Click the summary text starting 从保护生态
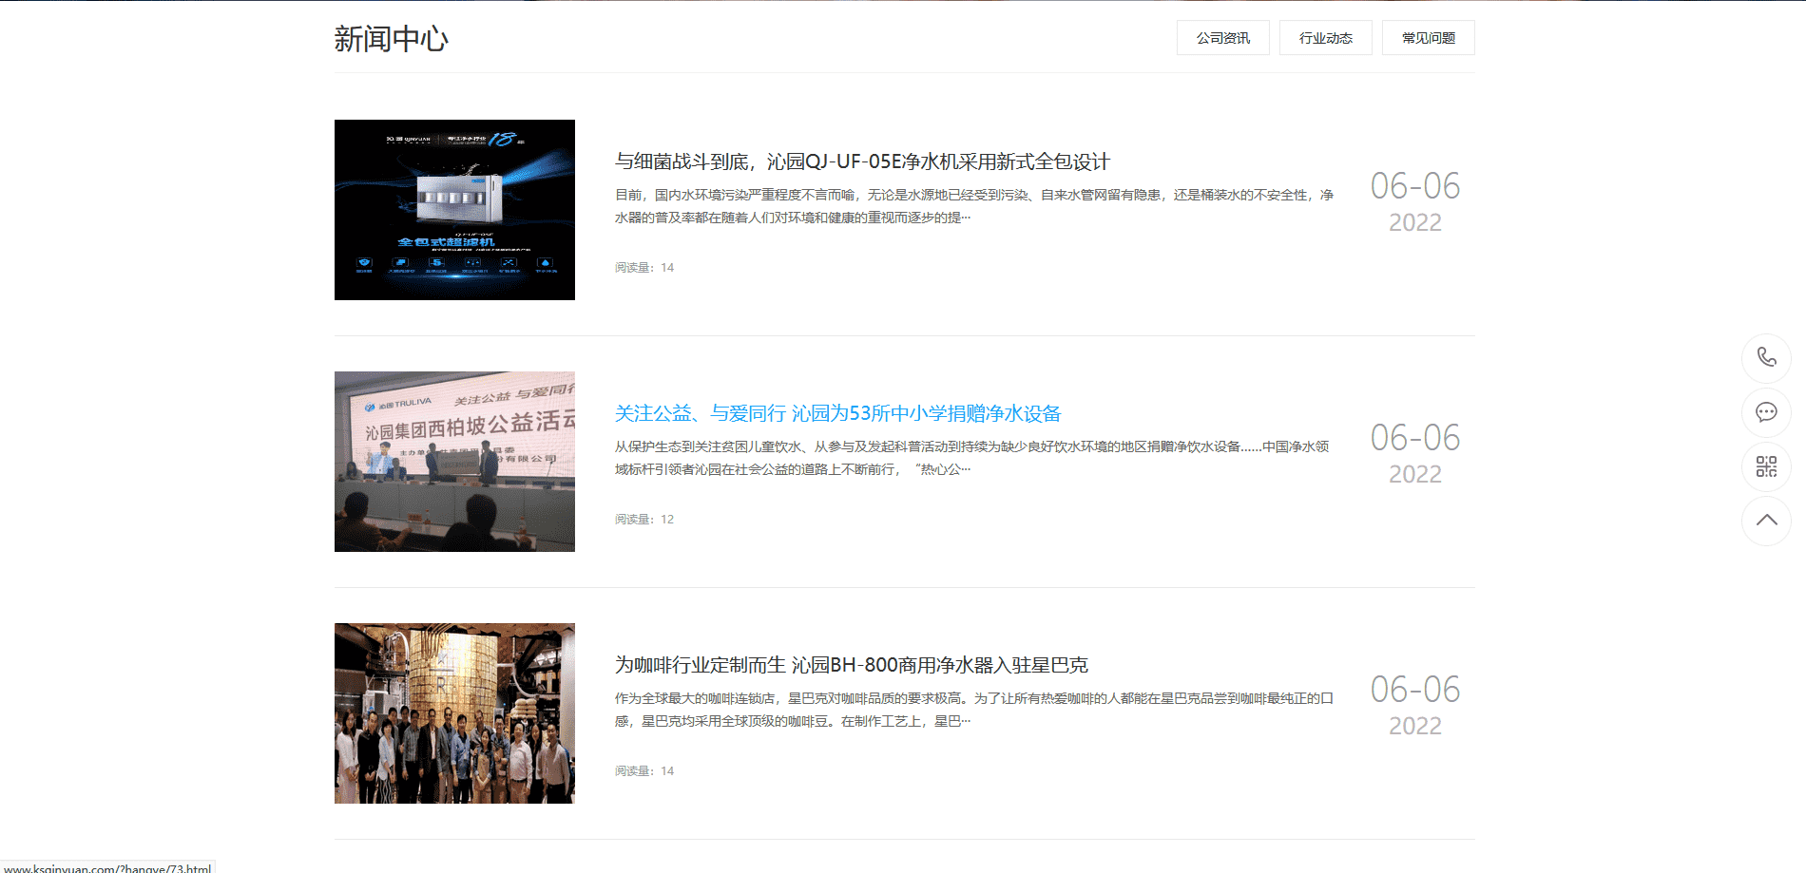The width and height of the screenshot is (1806, 873). (971, 458)
